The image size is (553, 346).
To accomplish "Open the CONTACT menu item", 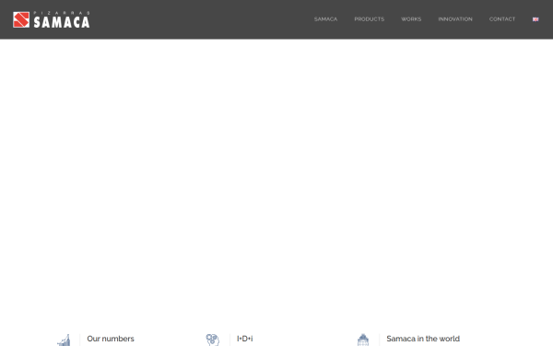I will (502, 19).
